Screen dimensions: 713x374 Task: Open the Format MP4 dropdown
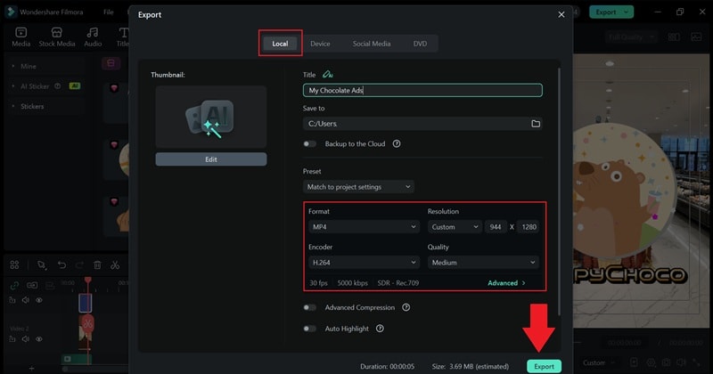[x=364, y=226]
